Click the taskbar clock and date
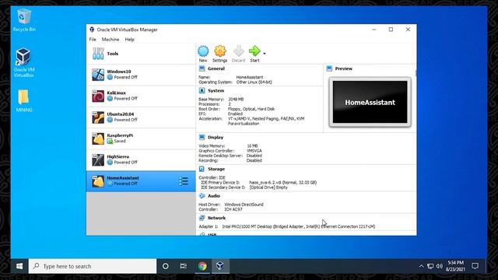Viewport: 498px width, 280px height. pyautogui.click(x=456, y=266)
